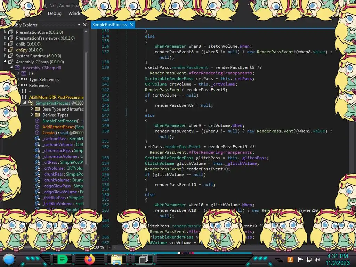The height and width of the screenshot is (267, 356).
Task: Collapse the Assembly-CSharp (0.0.0.0) node
Action: click(x=5, y=62)
